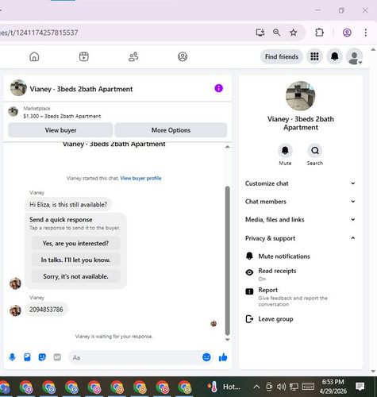The height and width of the screenshot is (397, 377).
Task: Toggle Read receipts setting
Action: (300, 275)
